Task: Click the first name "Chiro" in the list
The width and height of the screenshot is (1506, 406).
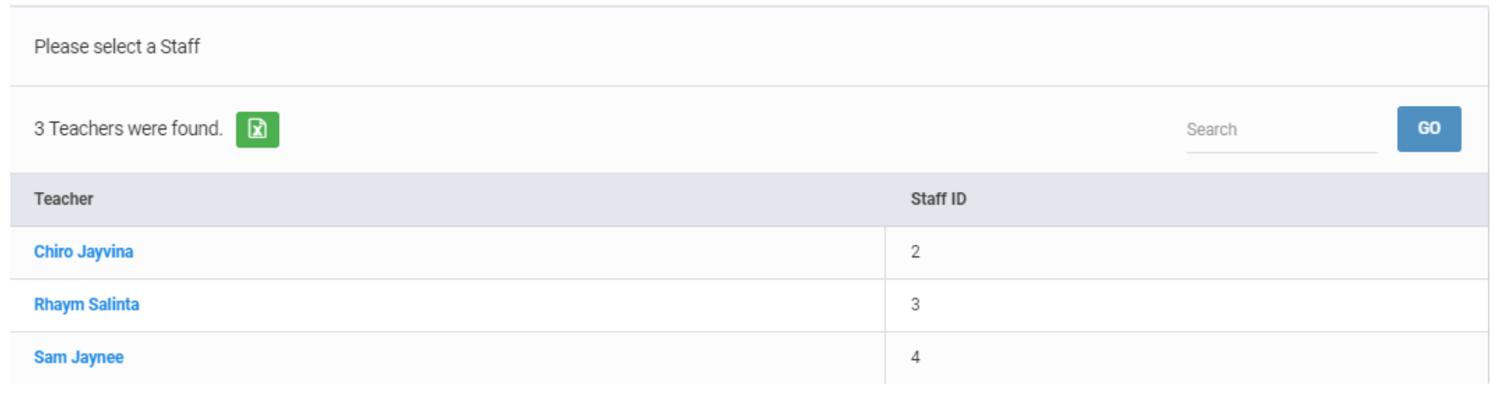Action: pyautogui.click(x=53, y=252)
